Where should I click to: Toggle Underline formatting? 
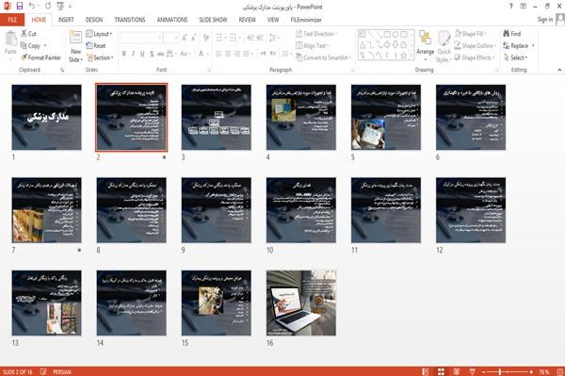point(142,54)
